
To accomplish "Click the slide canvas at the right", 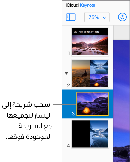I will [122, 101].
